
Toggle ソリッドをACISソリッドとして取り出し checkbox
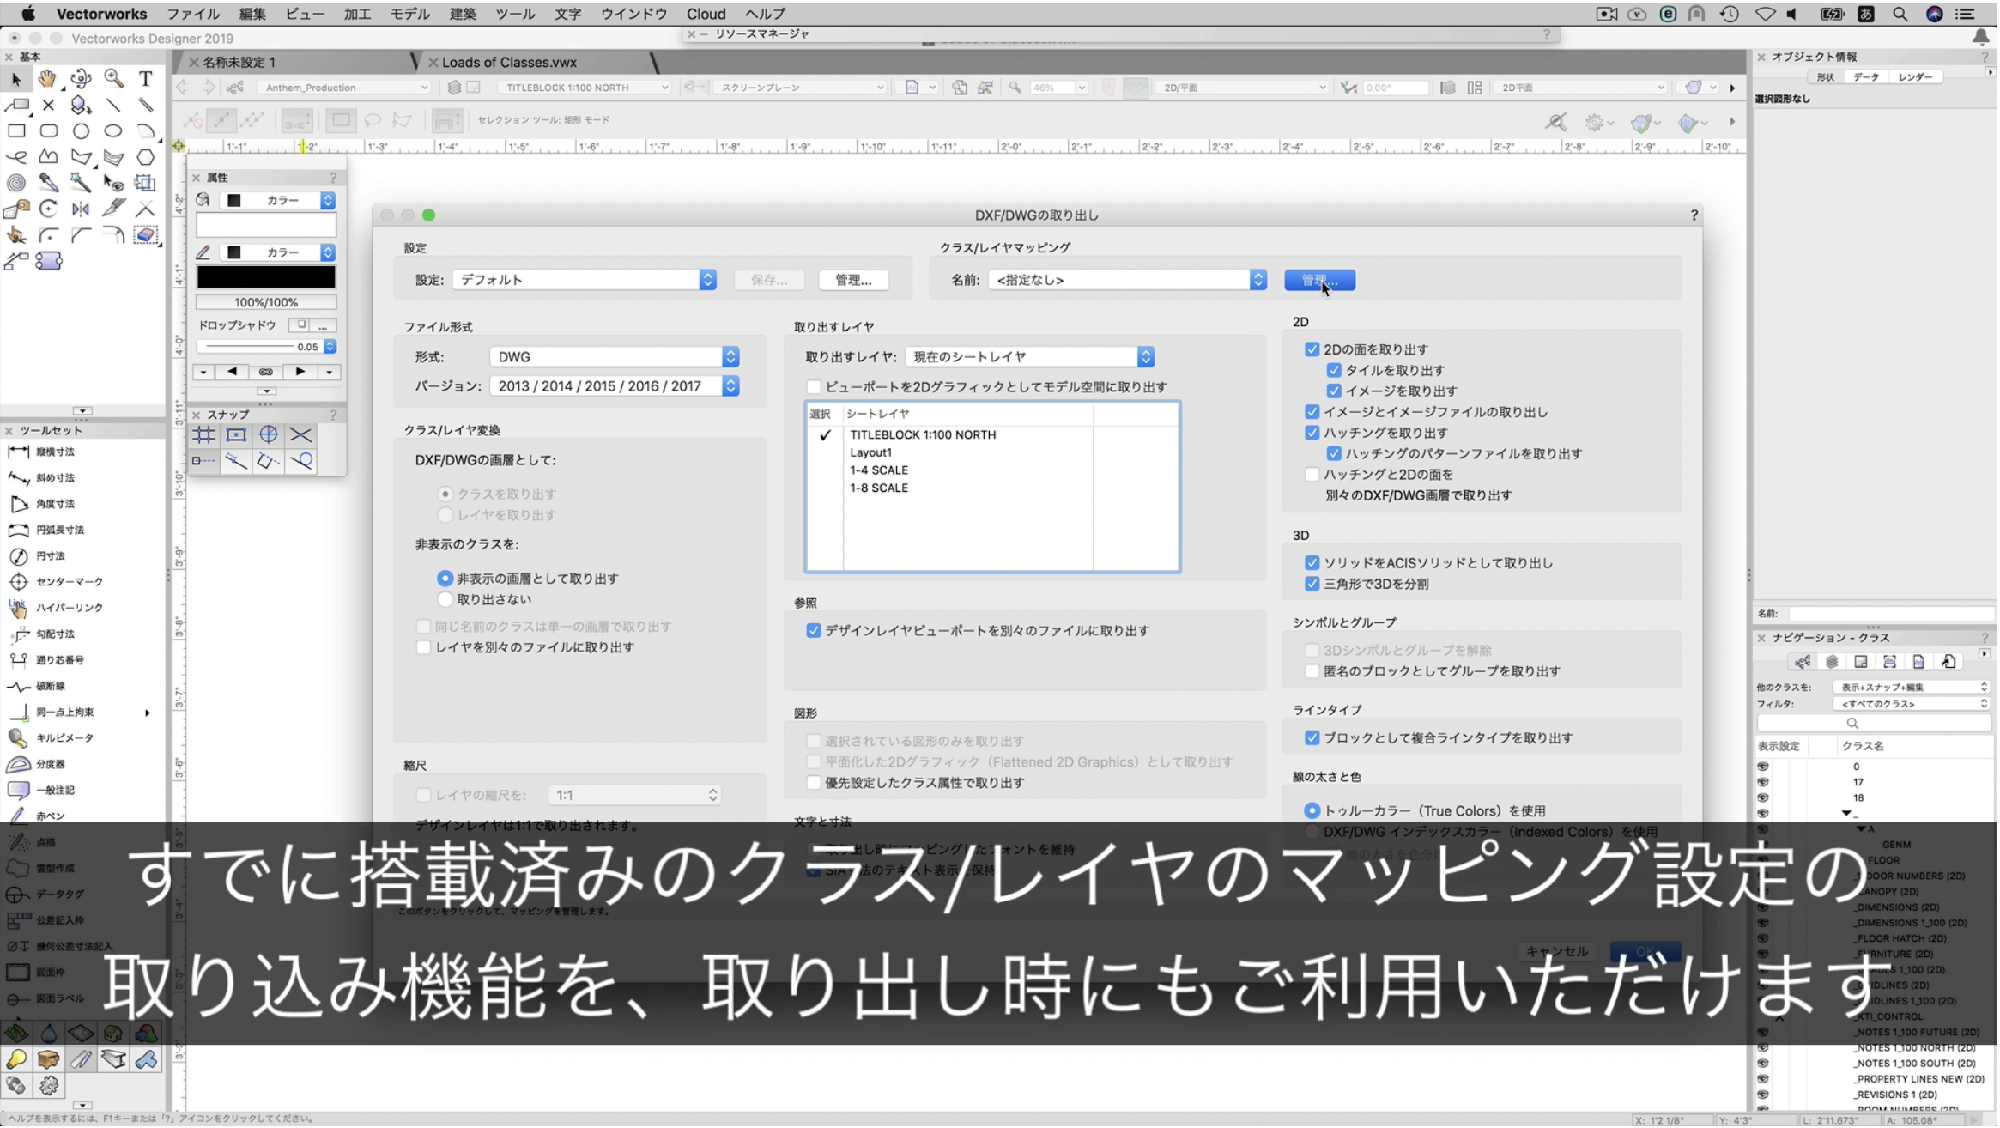pyautogui.click(x=1313, y=564)
